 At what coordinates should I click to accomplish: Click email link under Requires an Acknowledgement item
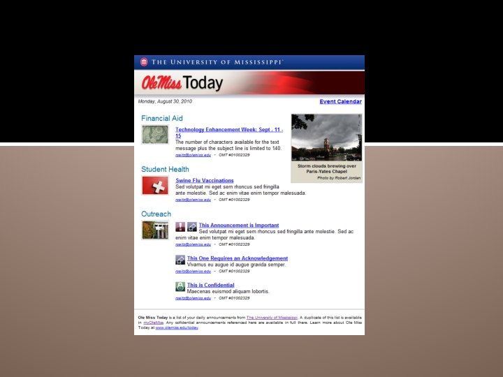point(193,271)
